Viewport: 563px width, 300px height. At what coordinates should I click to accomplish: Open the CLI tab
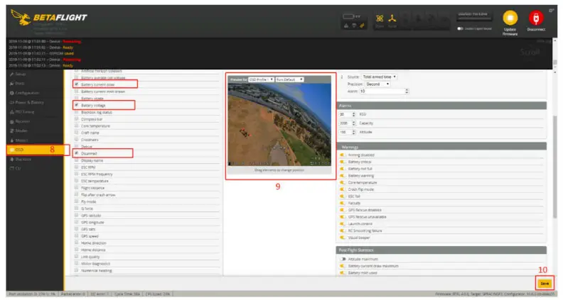click(x=34, y=169)
